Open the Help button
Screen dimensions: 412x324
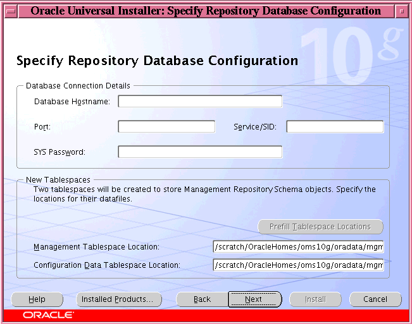click(x=37, y=299)
